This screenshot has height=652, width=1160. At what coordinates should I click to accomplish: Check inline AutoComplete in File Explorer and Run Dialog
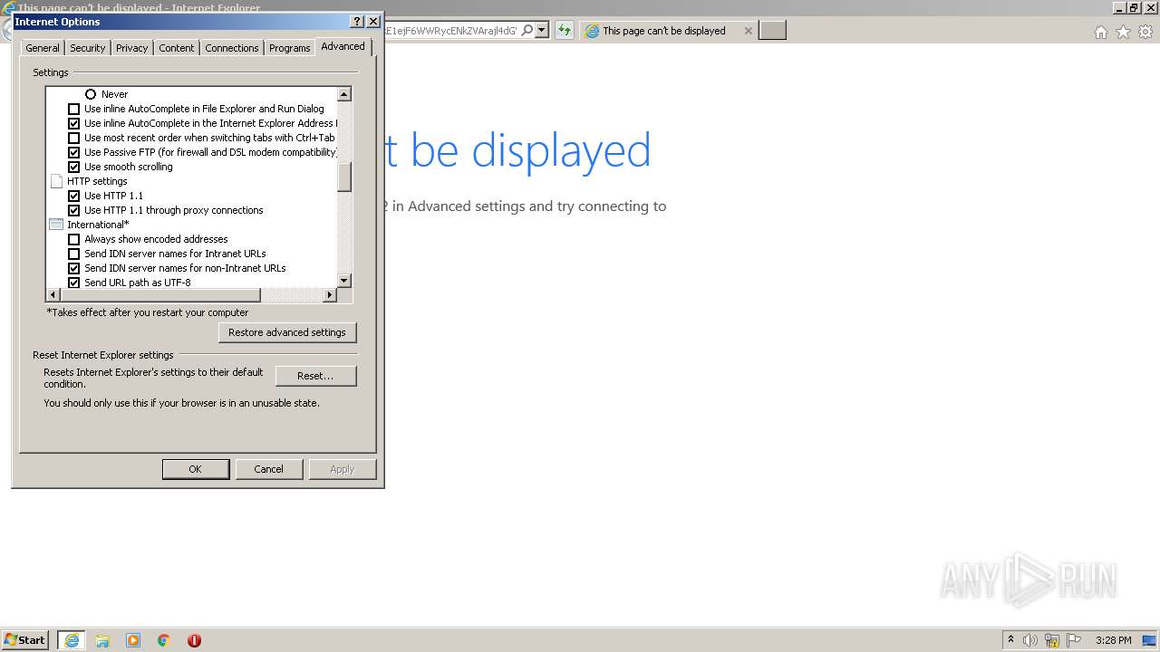tap(74, 109)
